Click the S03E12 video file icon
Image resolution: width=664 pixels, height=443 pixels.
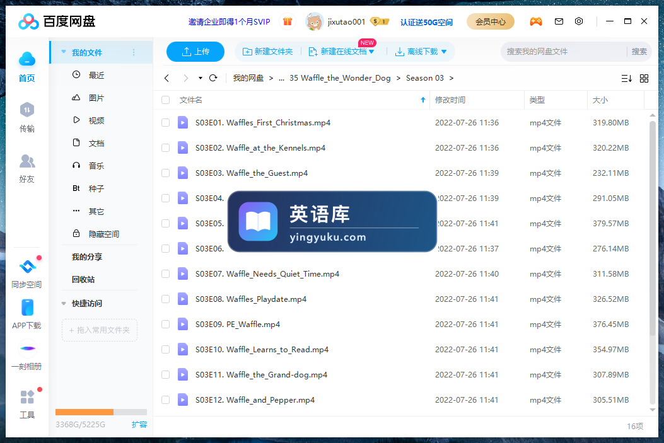(182, 400)
